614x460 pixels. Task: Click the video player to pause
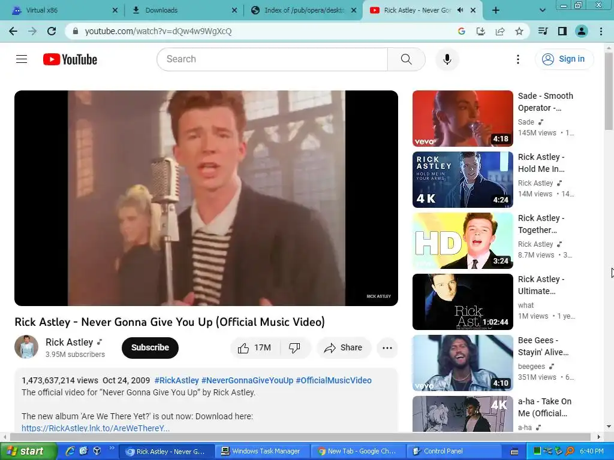pyautogui.click(x=206, y=198)
